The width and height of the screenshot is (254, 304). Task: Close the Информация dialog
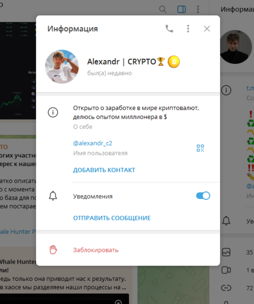coord(207,29)
